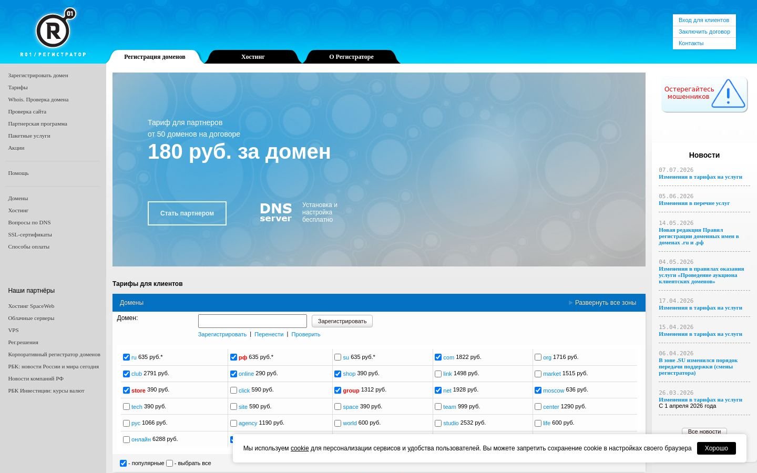Focus the domain name input field
757x473 pixels.
tap(252, 321)
